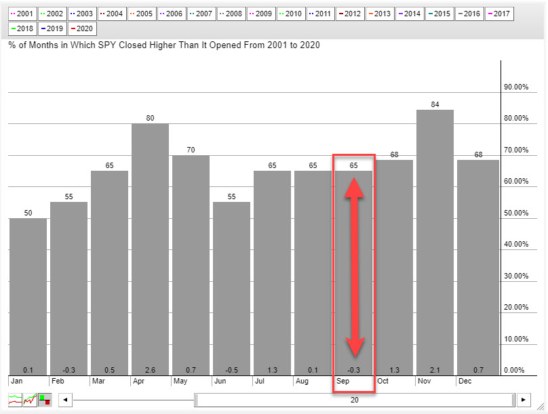The height and width of the screenshot is (414, 548).
Task: Click the year range slider bar showing 20
Action: click(x=355, y=400)
